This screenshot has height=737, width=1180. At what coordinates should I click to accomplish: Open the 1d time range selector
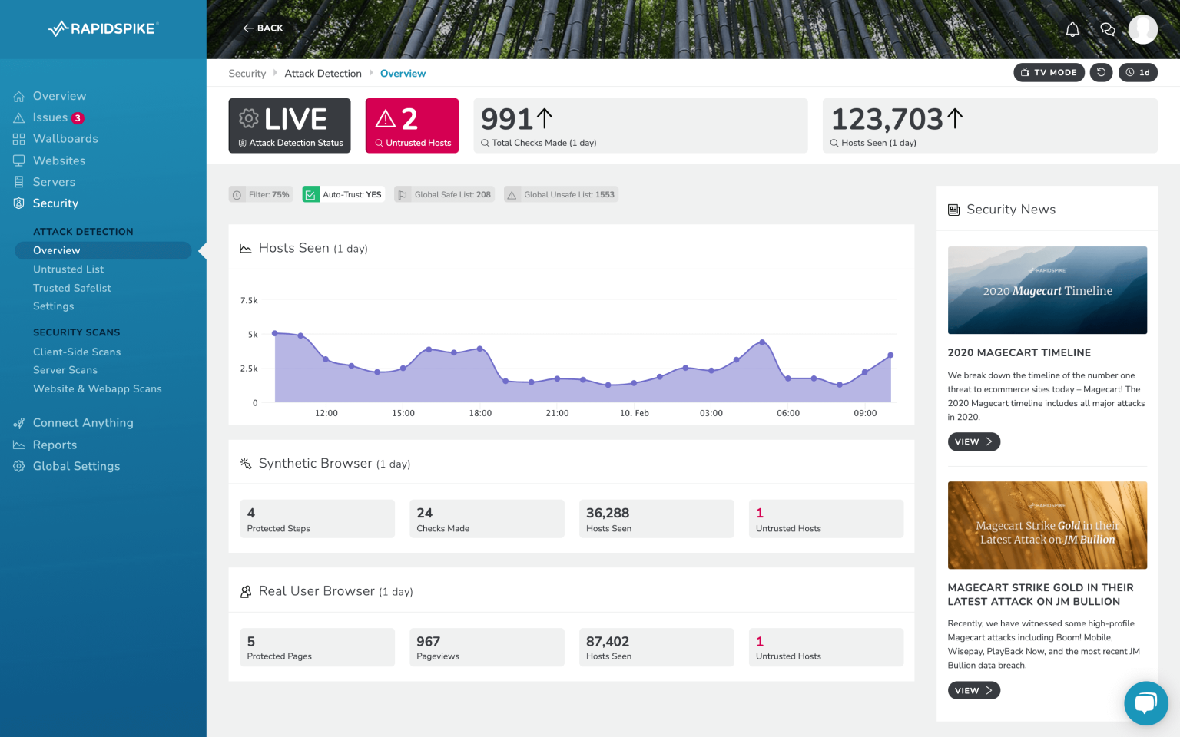point(1138,72)
